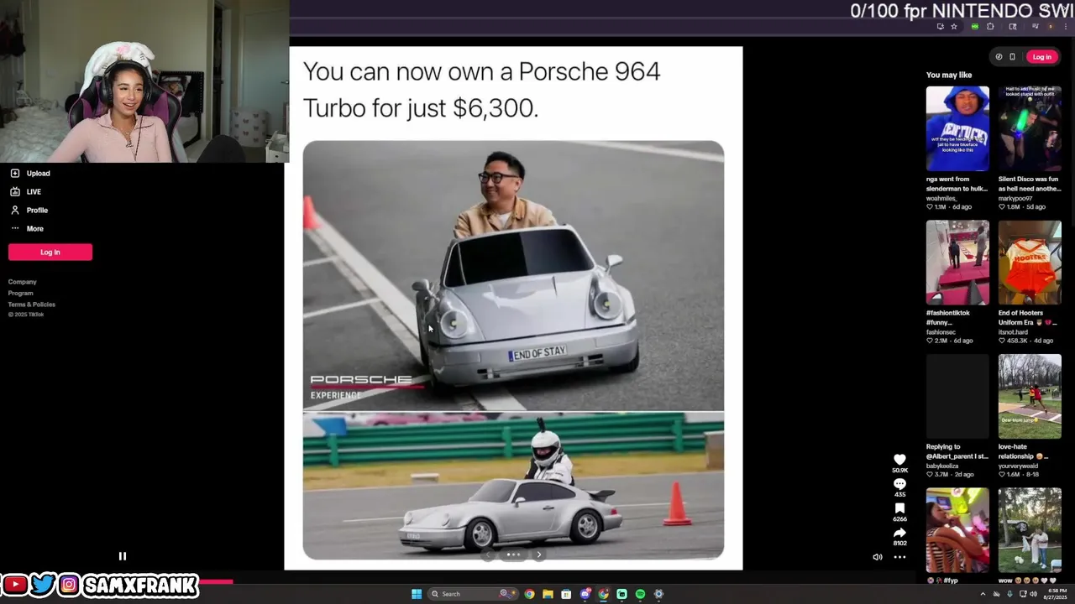This screenshot has width=1075, height=604.
Task: Click the top-right Log in button
Action: 1042,56
